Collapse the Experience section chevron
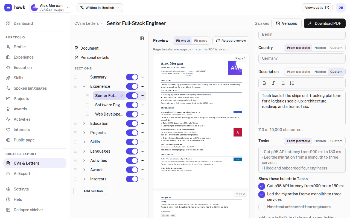Screen dimensions: 350x218 (84, 86)
